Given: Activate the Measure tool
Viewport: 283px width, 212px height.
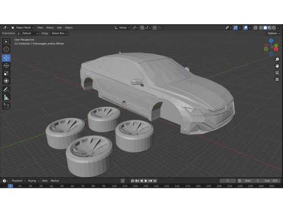Looking at the screenshot, I should pyautogui.click(x=6, y=97).
